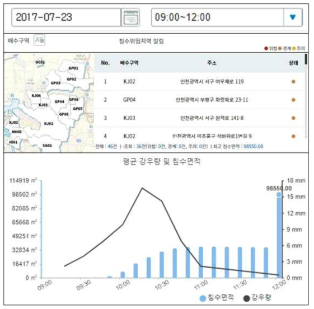Screen dimensions: 314x309
Task: Select the GP04 table cell in row 2
Action: (129, 100)
